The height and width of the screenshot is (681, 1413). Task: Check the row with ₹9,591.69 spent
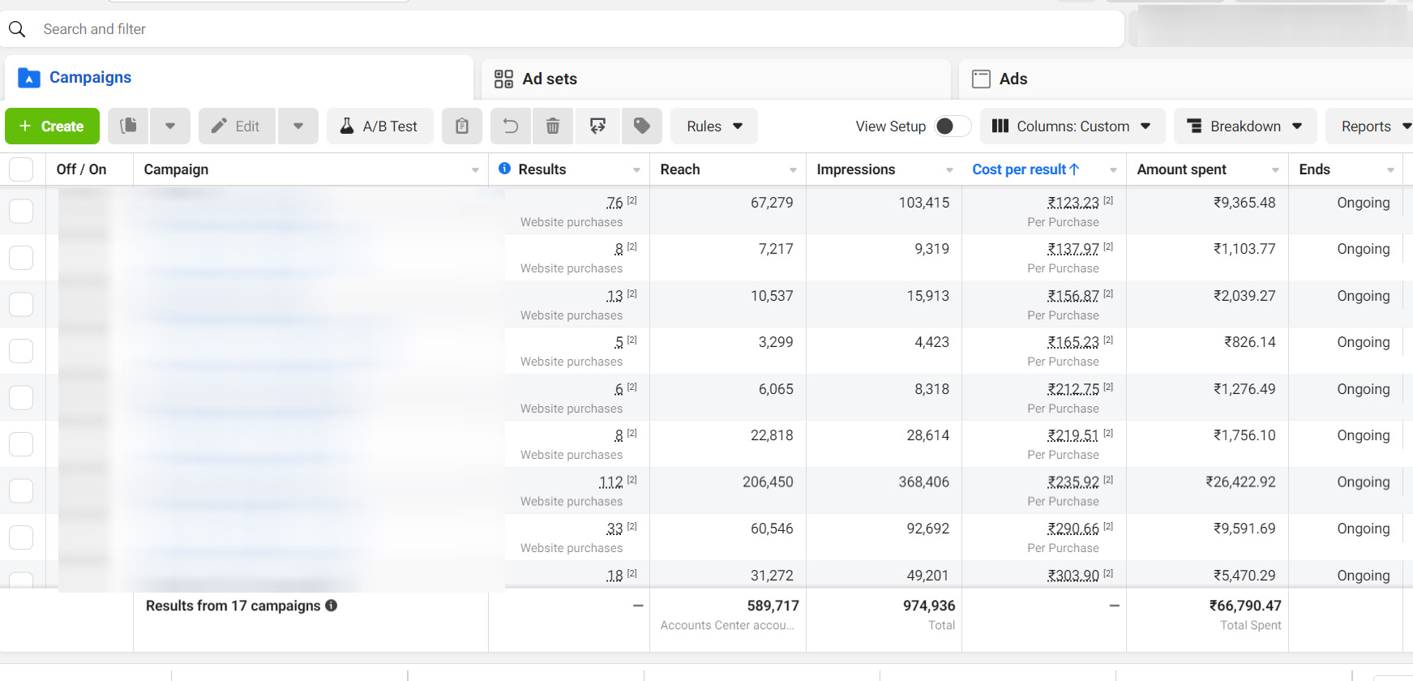click(x=21, y=537)
